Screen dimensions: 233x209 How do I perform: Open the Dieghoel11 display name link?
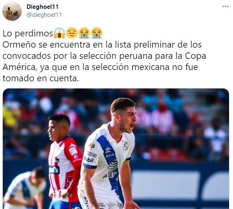pos(43,7)
